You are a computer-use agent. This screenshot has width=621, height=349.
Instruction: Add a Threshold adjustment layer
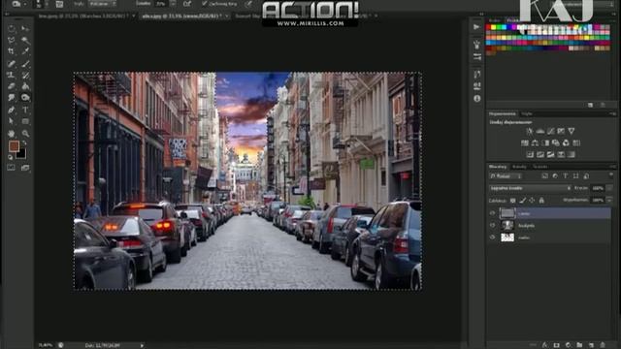(550, 155)
